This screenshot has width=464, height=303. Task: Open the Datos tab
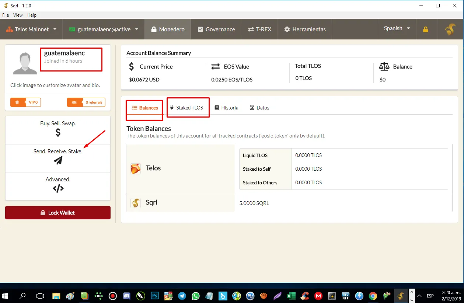(259, 108)
